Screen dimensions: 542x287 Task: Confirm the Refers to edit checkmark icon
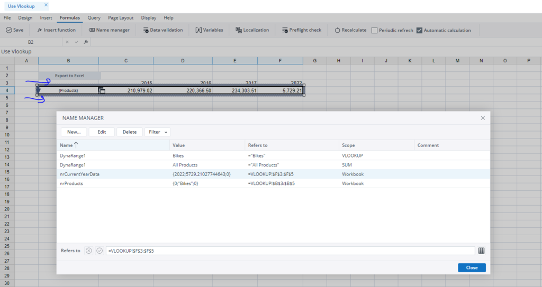click(x=100, y=251)
